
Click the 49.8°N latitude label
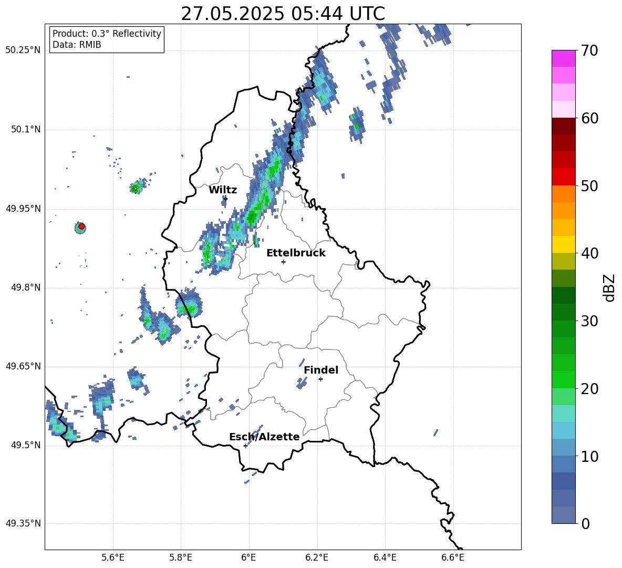tap(26, 287)
